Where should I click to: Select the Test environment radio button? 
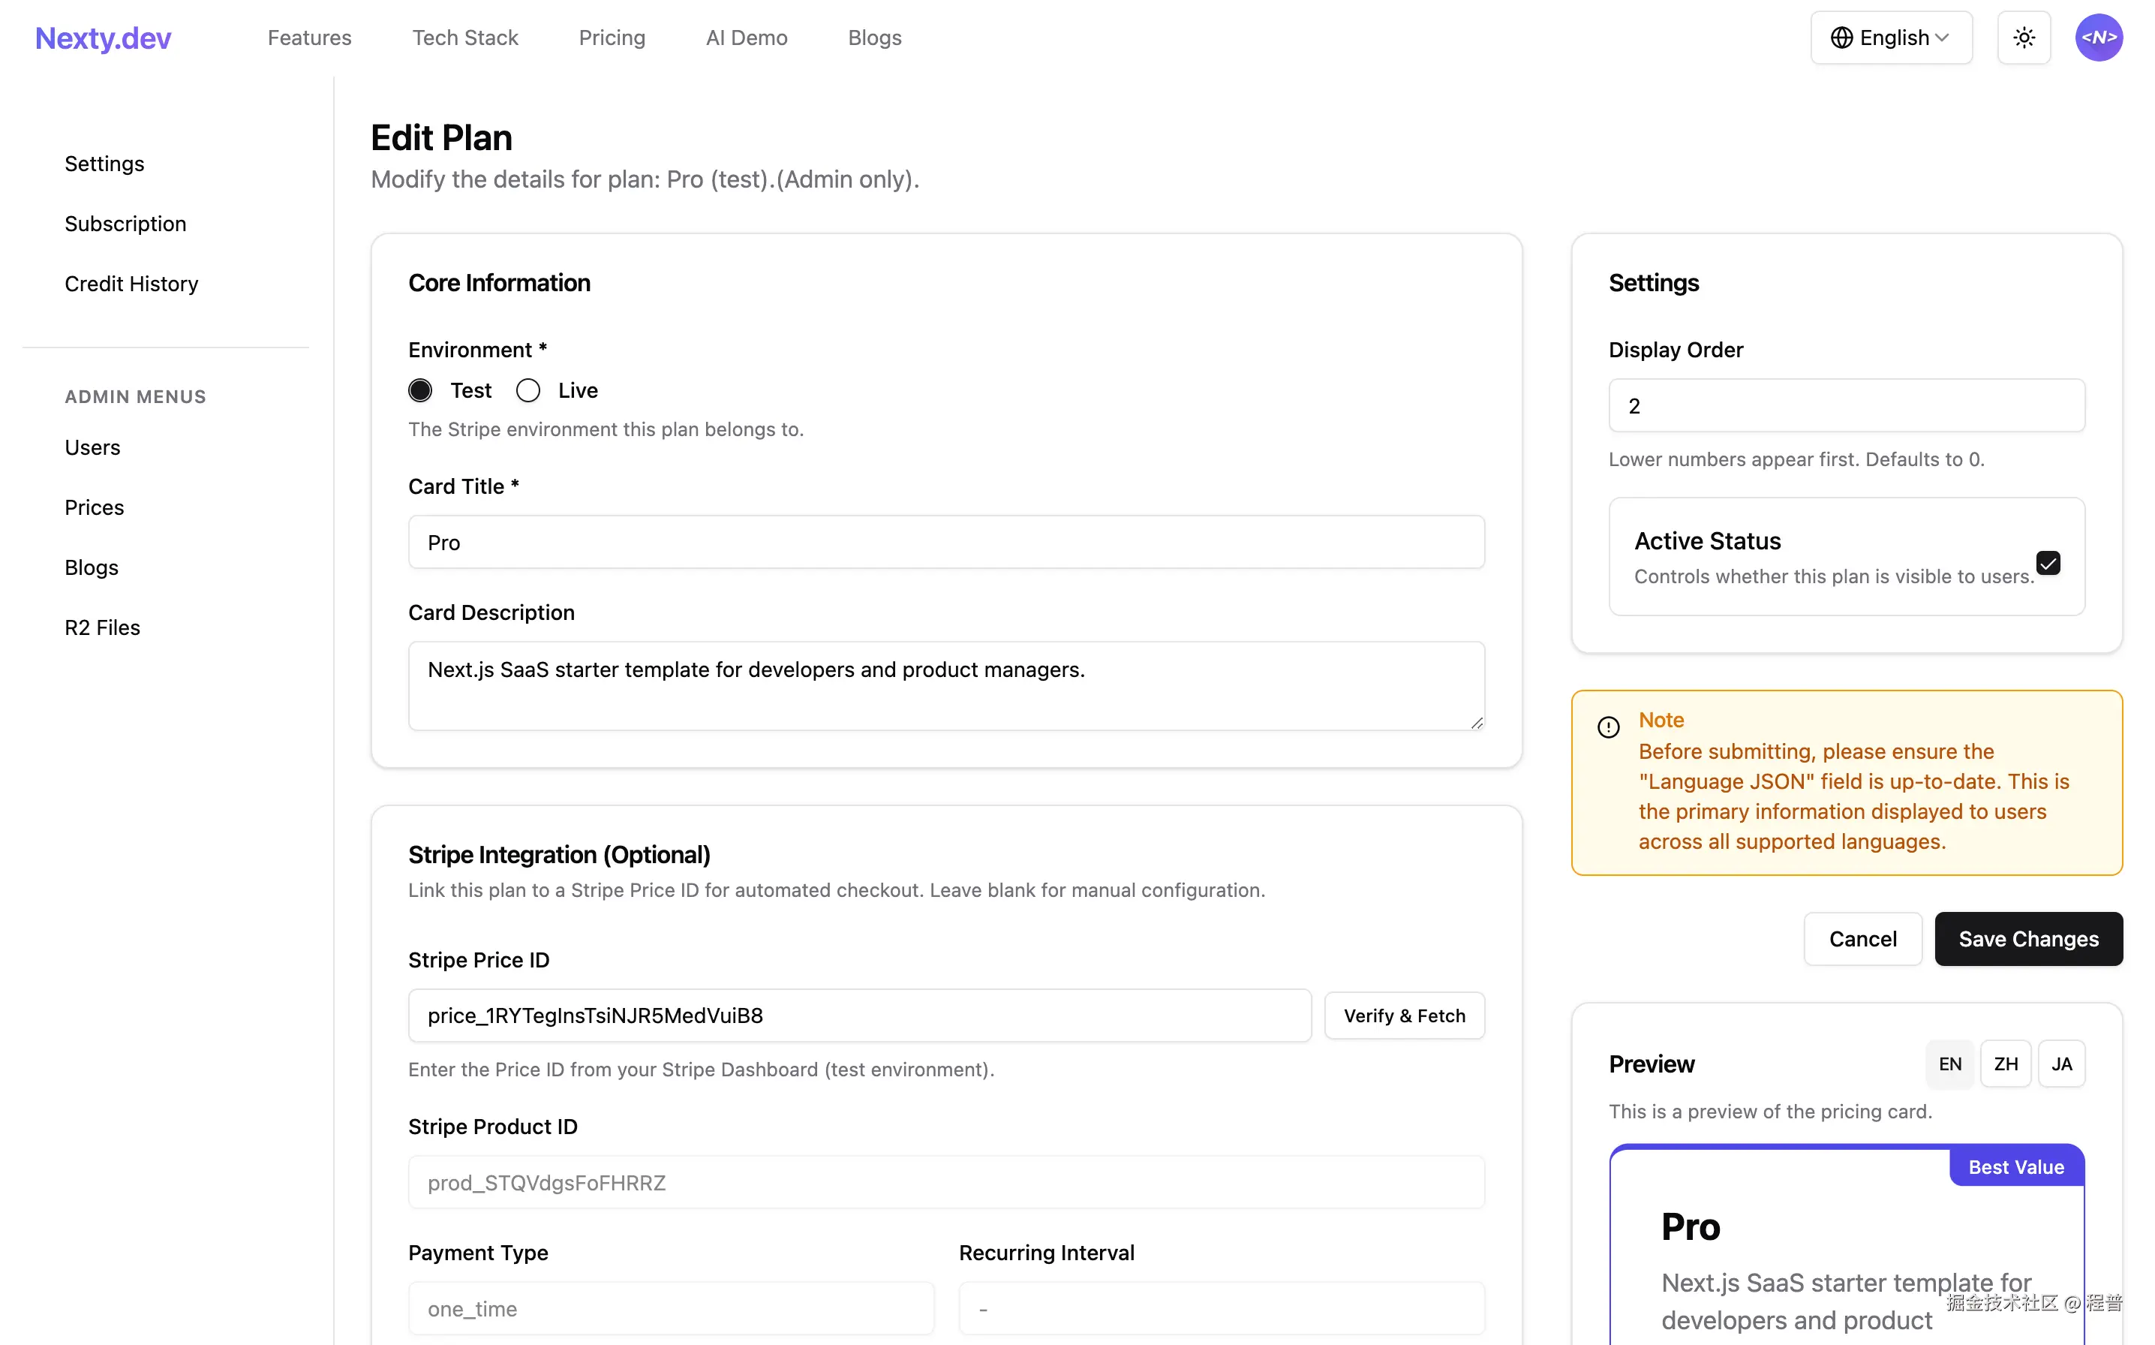tap(420, 390)
